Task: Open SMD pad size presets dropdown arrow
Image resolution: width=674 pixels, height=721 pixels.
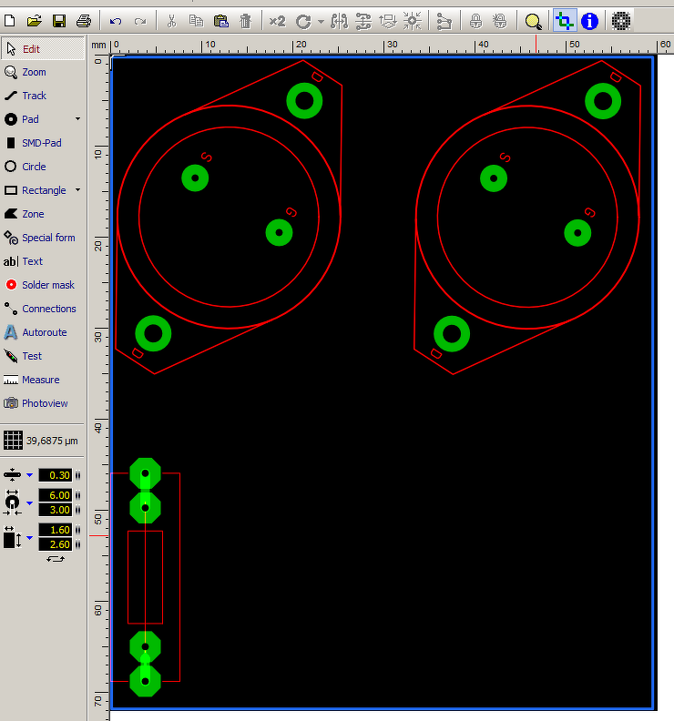Action: coord(29,537)
